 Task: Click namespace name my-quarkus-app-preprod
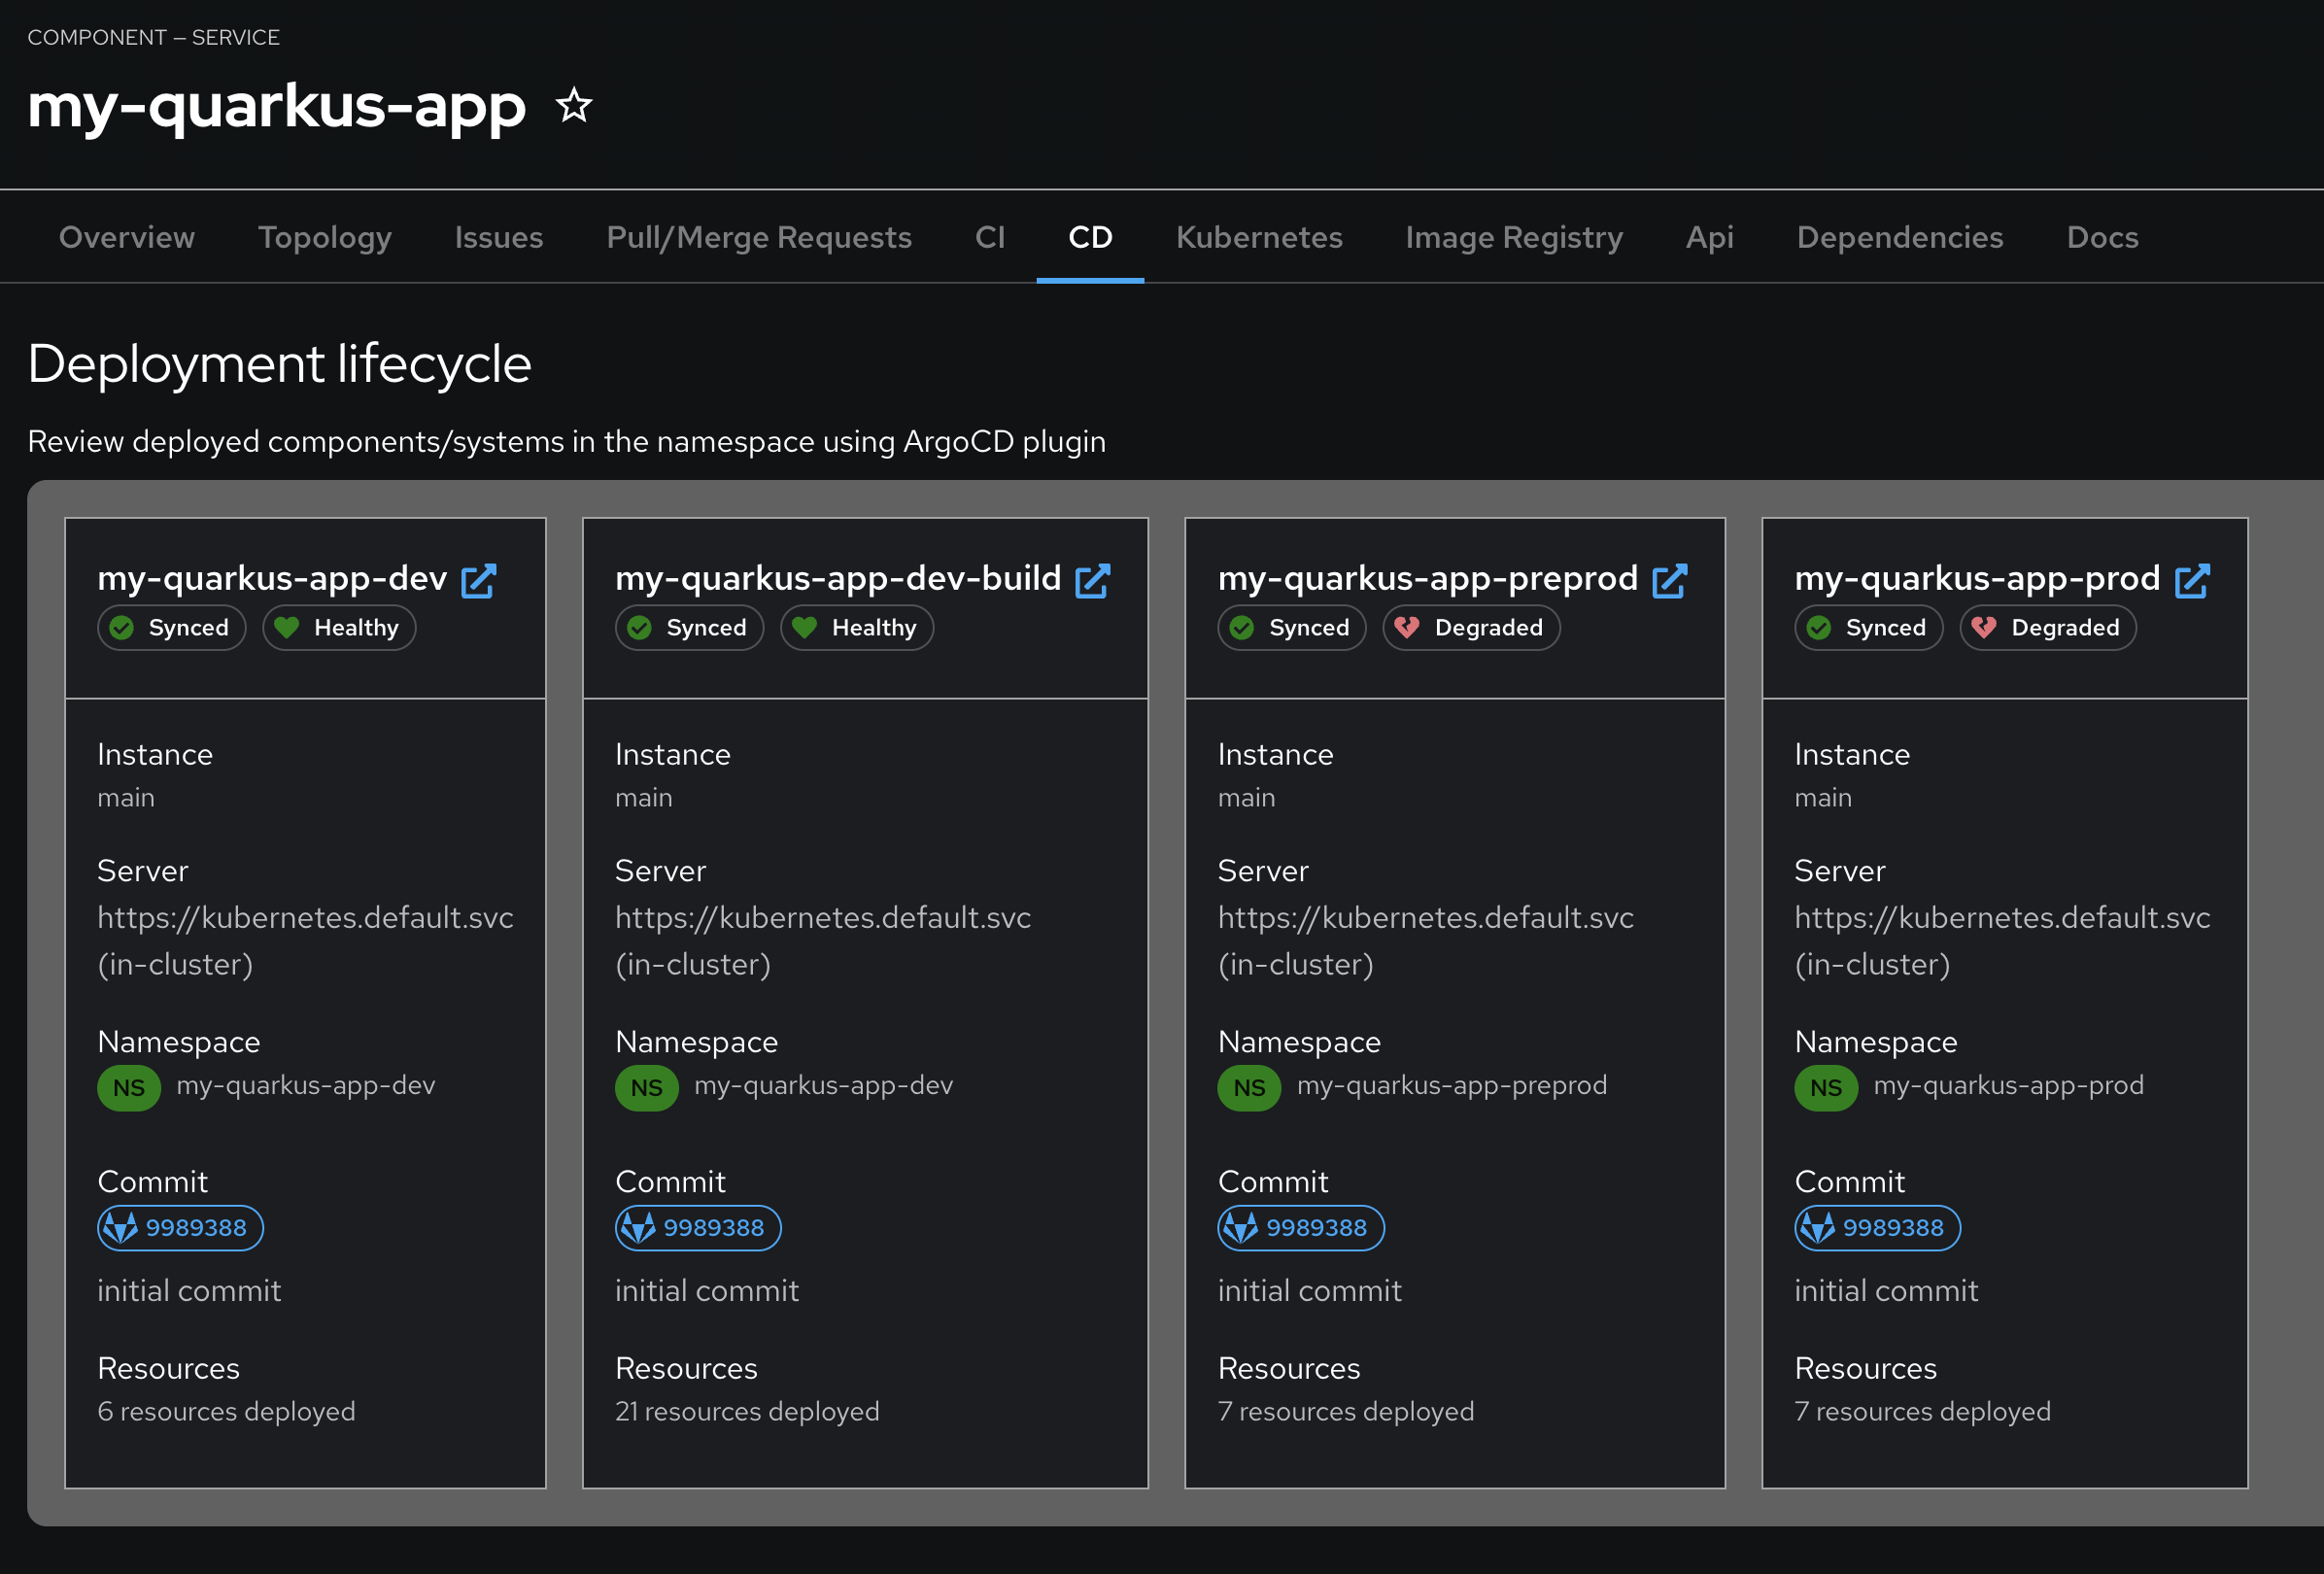[1452, 1086]
